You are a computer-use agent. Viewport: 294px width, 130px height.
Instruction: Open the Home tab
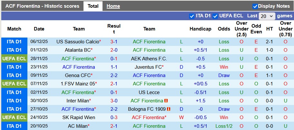pyautogui.click(x=113, y=6)
